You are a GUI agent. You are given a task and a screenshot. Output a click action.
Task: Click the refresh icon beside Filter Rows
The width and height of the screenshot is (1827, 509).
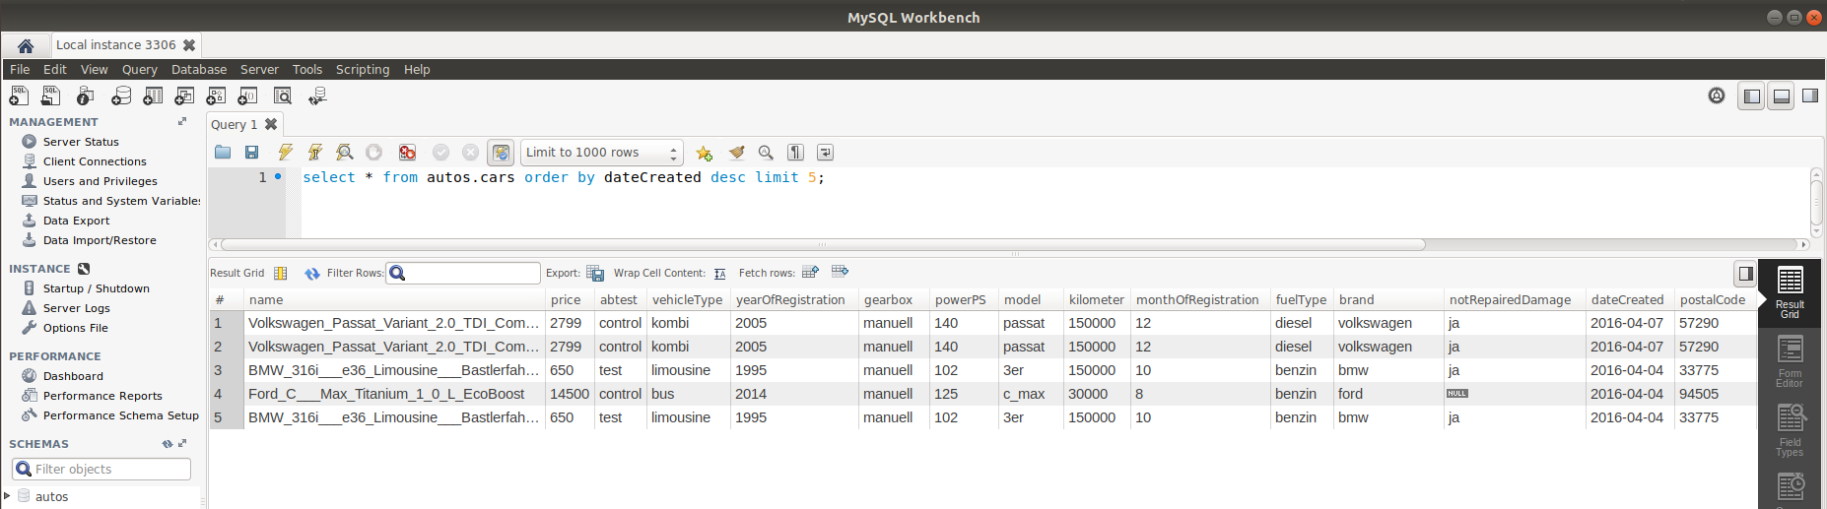[311, 273]
